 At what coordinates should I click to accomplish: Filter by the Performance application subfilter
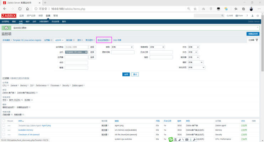point(41,85)
